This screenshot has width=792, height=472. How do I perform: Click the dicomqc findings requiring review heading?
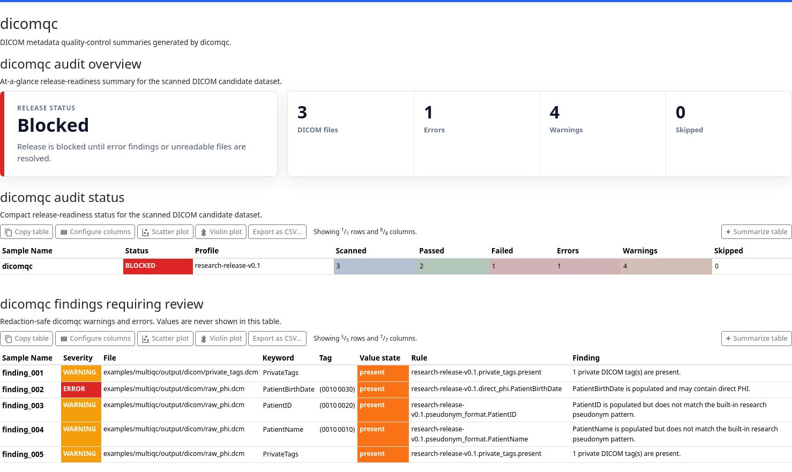(x=102, y=304)
